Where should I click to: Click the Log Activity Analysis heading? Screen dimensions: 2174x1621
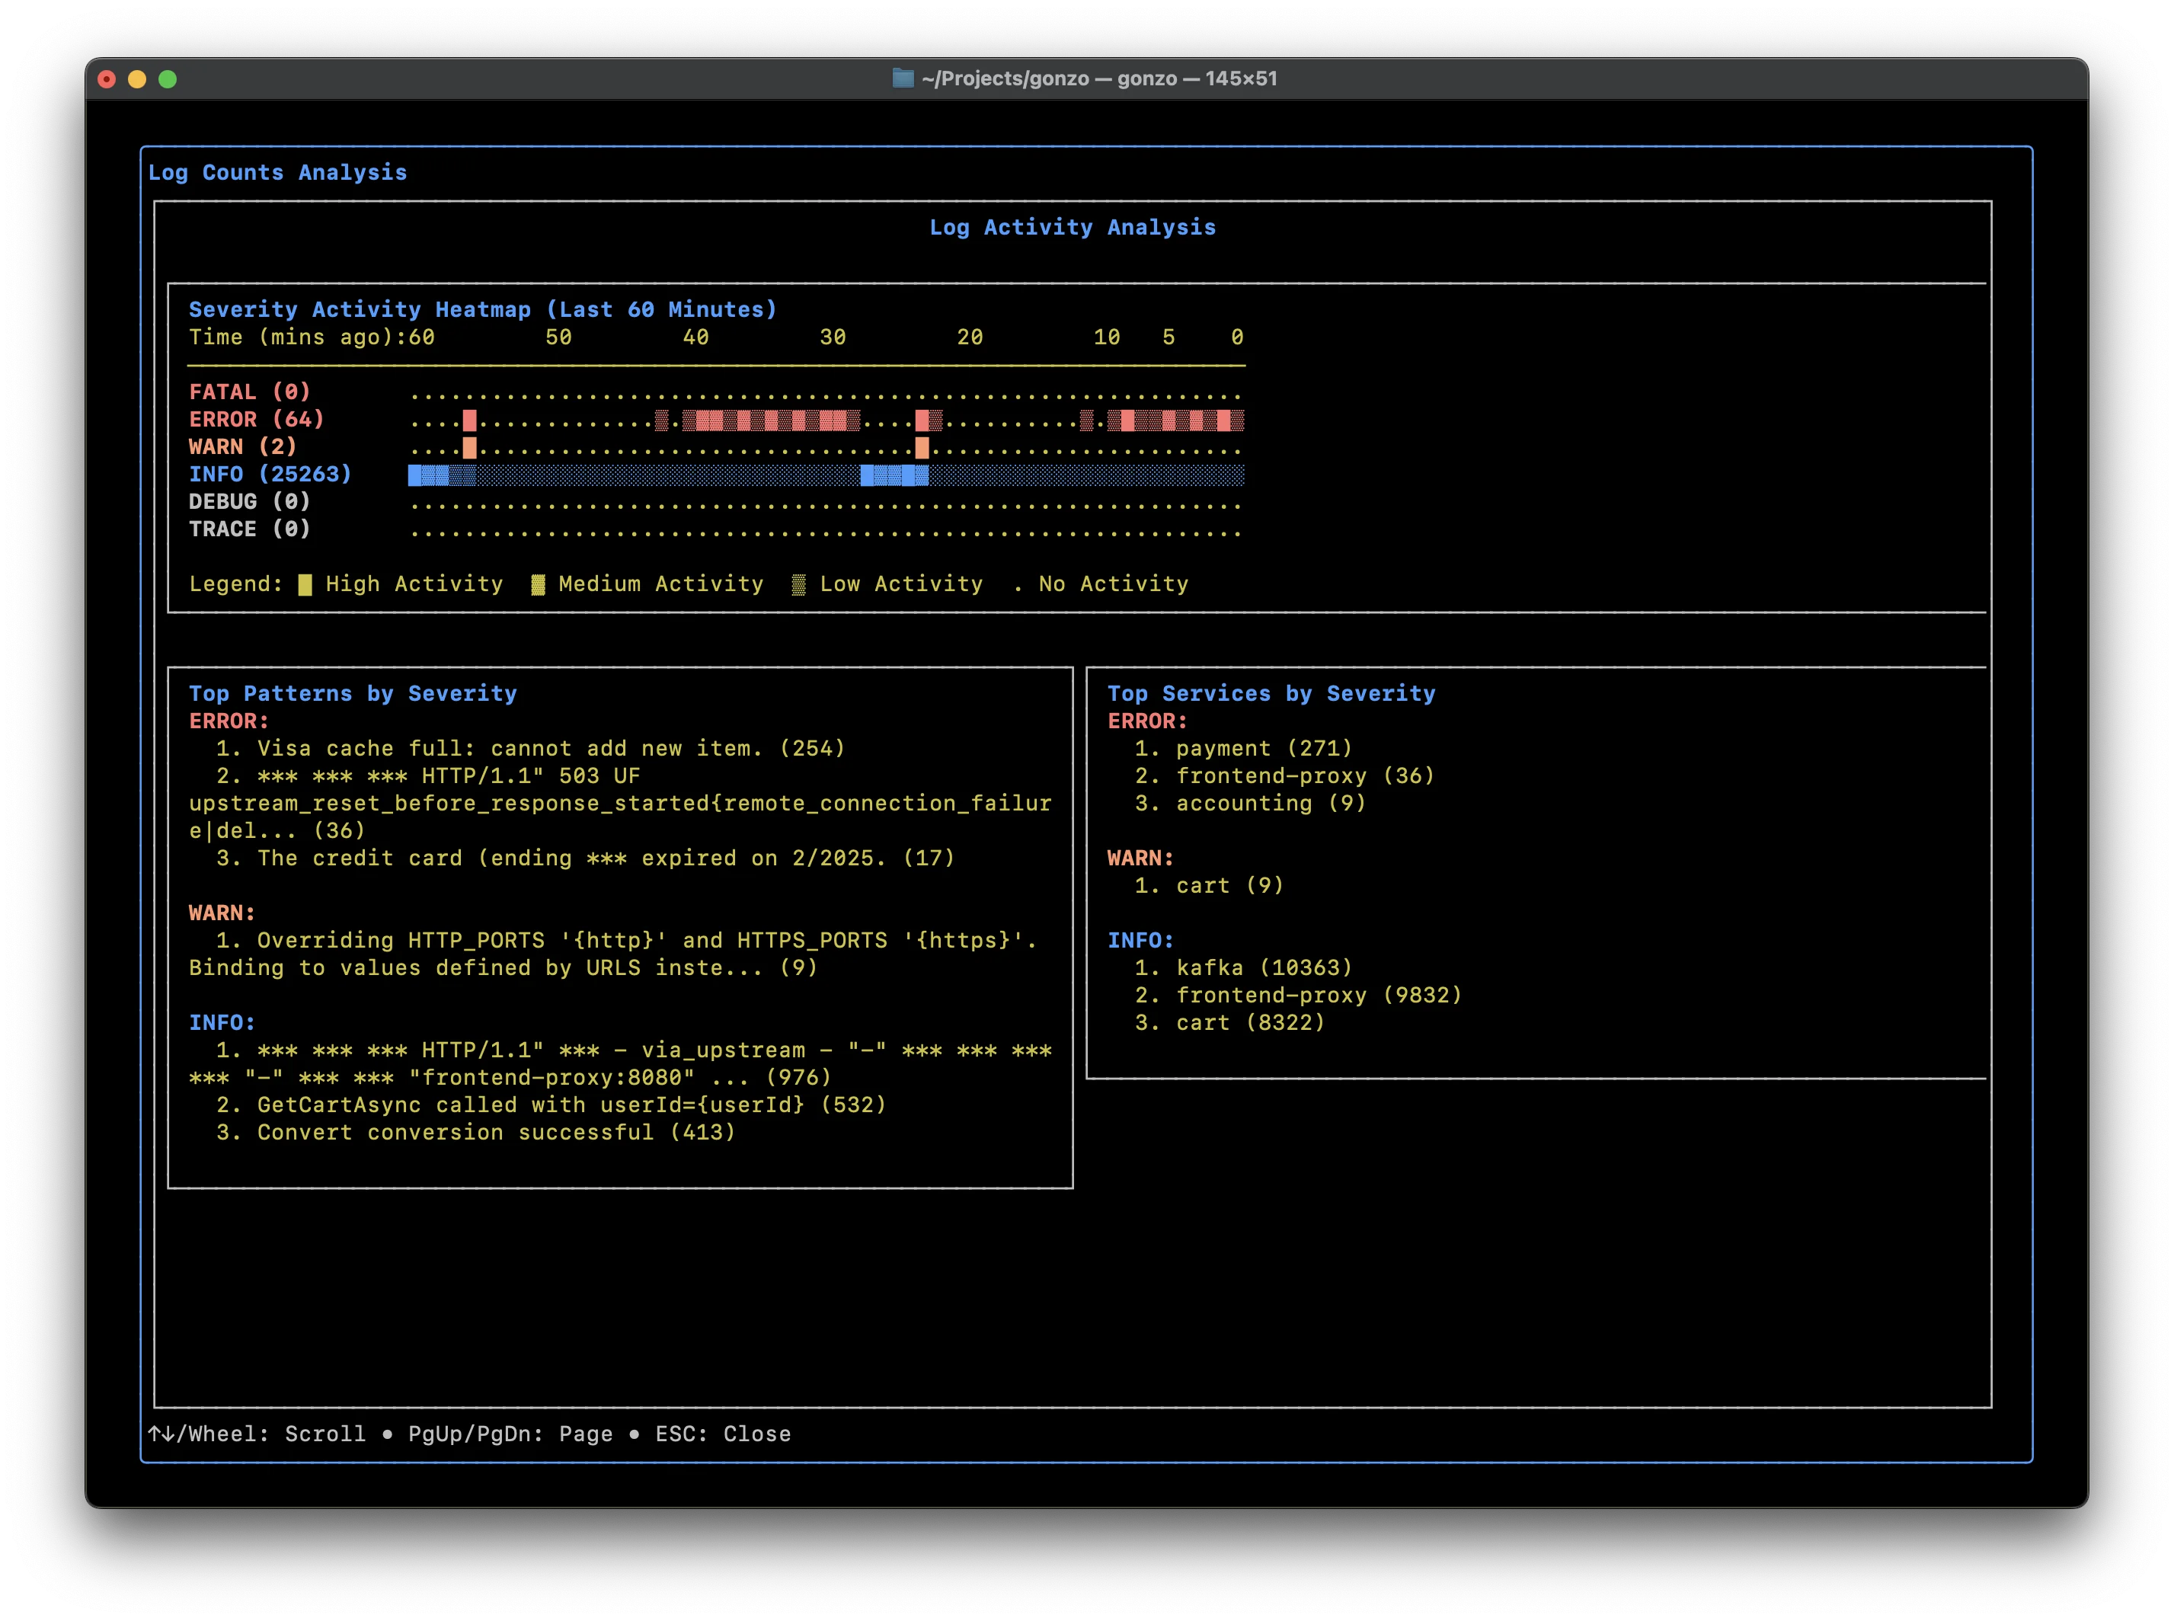point(1073,228)
